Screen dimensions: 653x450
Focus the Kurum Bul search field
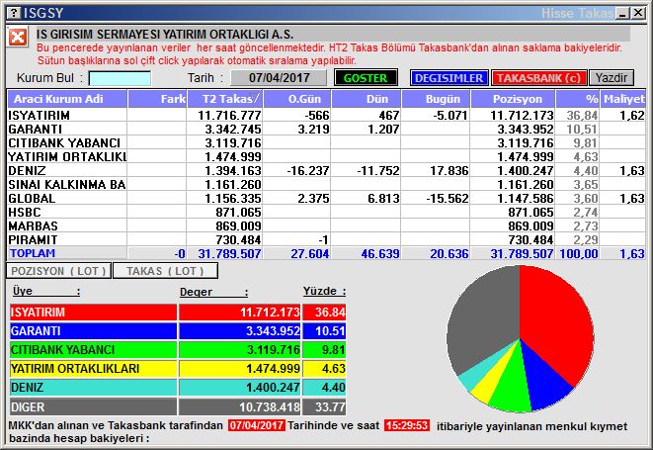pyautogui.click(x=120, y=78)
